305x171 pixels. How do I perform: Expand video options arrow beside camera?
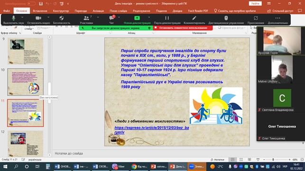coord(48,18)
